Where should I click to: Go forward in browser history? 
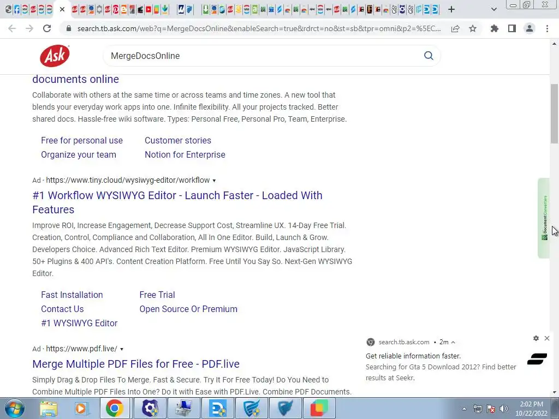coord(29,28)
